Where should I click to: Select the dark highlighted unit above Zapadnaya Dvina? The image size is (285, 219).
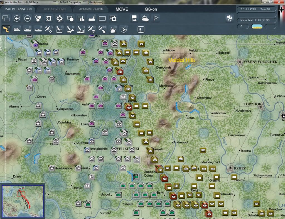point(136,177)
